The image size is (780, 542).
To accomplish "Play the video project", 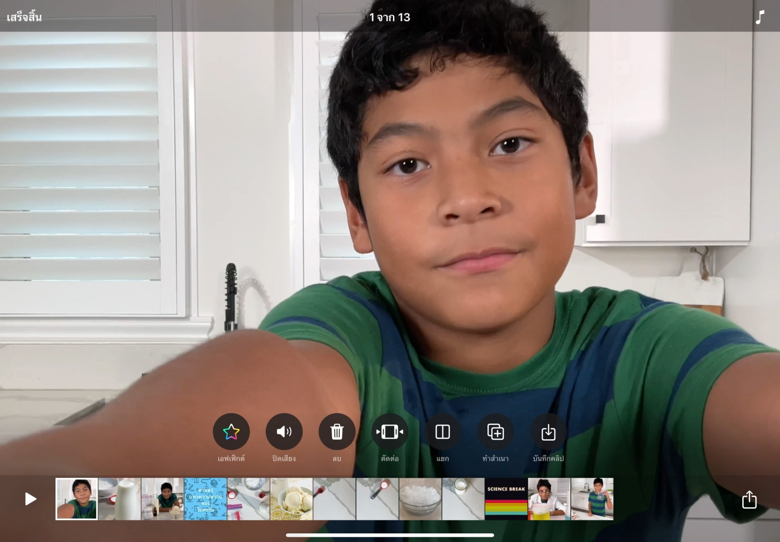I will coord(31,499).
